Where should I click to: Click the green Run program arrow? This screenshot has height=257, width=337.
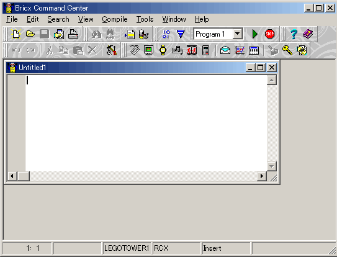[255, 34]
